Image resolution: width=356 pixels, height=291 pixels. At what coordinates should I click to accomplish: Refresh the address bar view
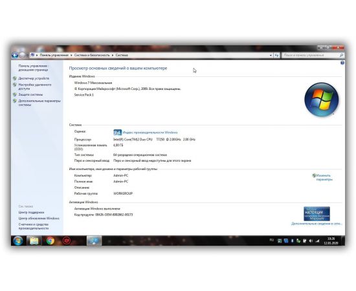pos(276,56)
